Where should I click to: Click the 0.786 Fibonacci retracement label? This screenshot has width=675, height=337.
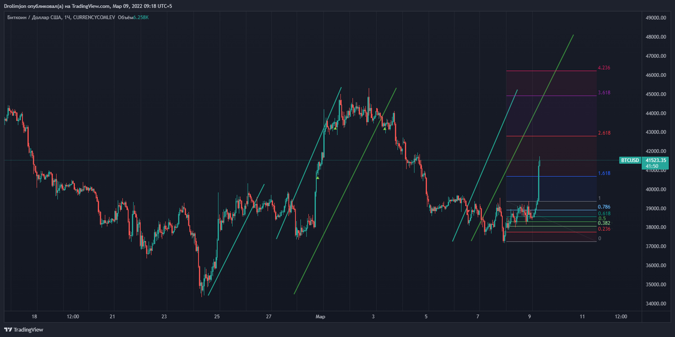click(x=603, y=207)
